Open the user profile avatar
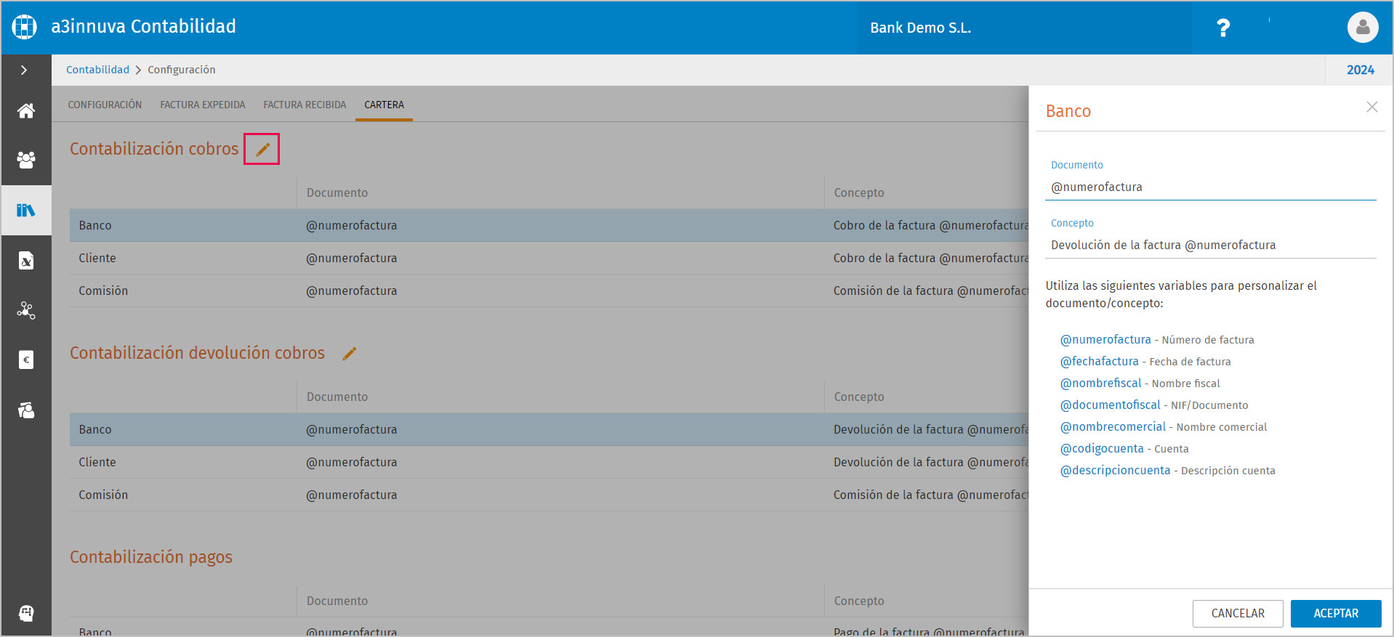Screen dimensions: 1394x637 point(1363,28)
